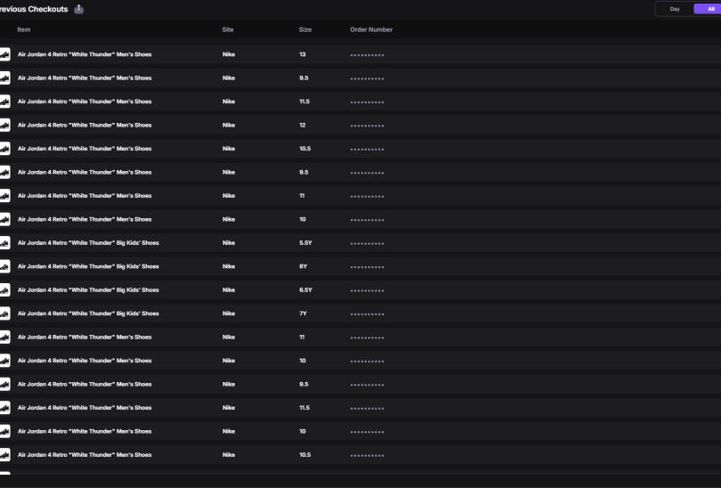Click the Nike cell in 6.5Y row
Image resolution: width=721 pixels, height=488 pixels.
pyautogui.click(x=229, y=289)
